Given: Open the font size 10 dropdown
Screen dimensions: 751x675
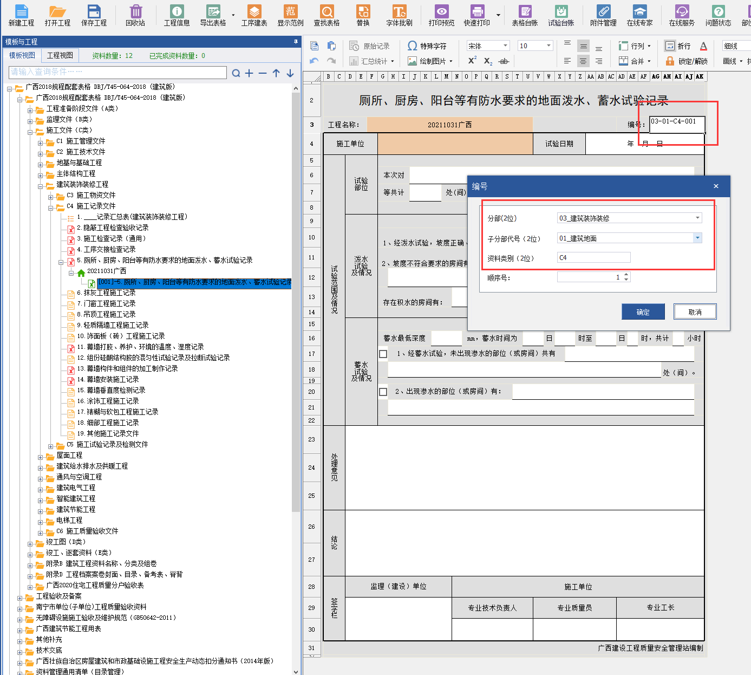Looking at the screenshot, I should 548,46.
